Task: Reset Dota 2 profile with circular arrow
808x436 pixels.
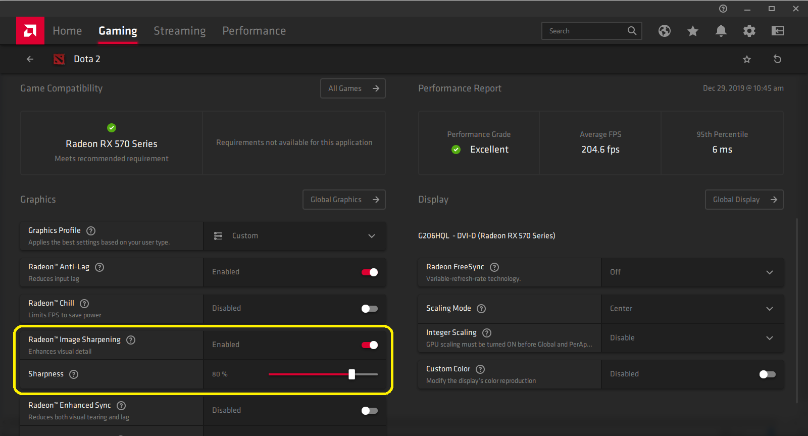Action: coord(778,59)
